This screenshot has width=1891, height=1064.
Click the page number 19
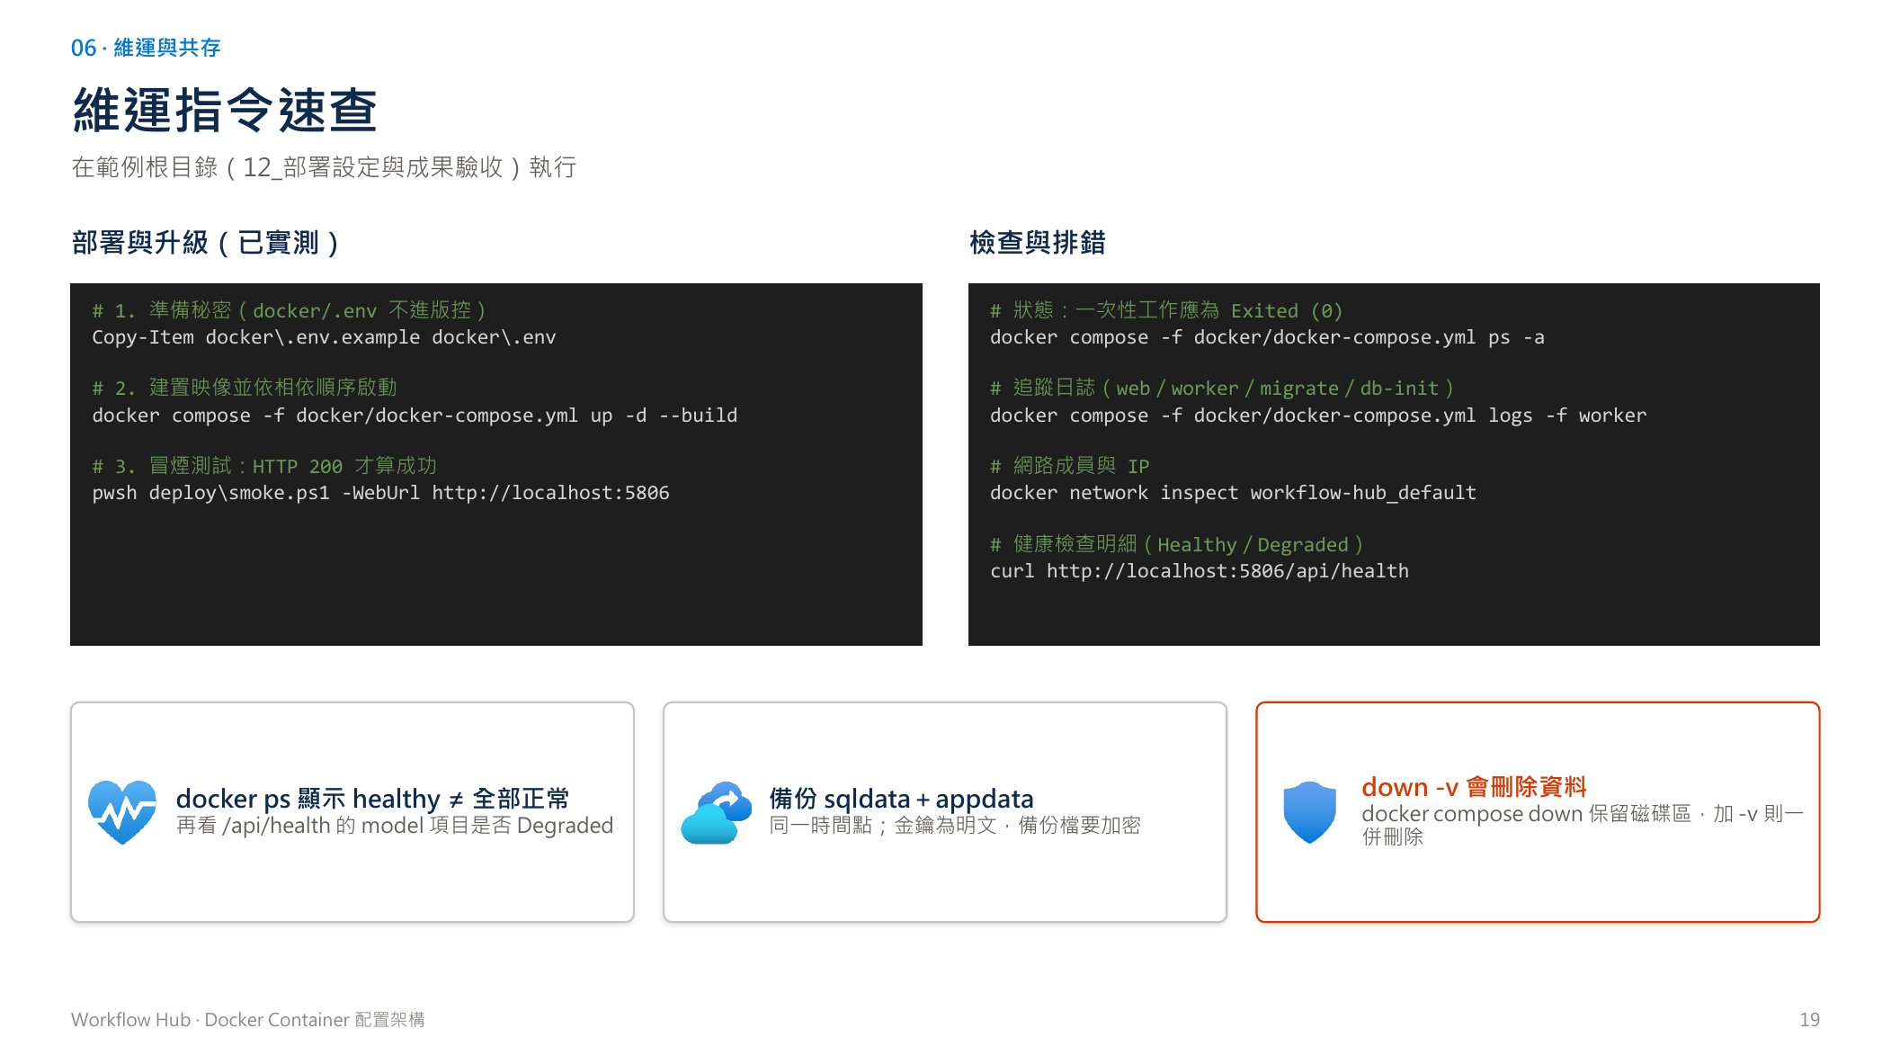[x=1809, y=1020]
